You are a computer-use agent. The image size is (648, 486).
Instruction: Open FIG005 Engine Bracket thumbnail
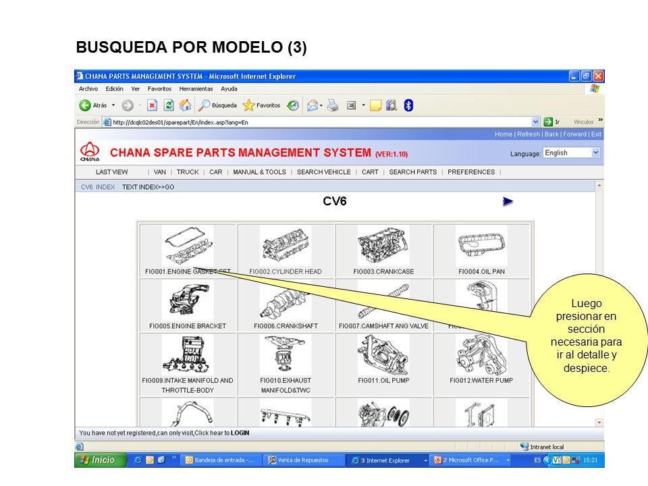point(188,301)
